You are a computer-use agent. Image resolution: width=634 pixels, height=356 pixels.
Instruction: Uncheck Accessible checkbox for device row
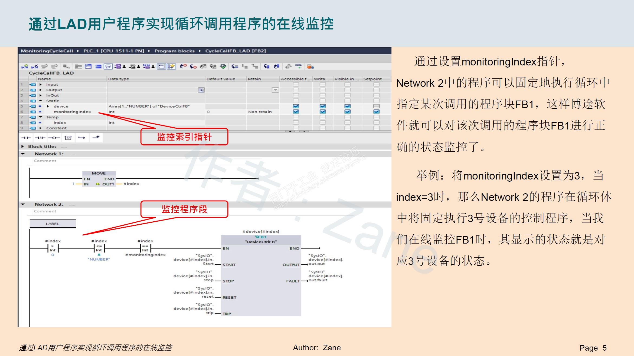click(x=296, y=106)
